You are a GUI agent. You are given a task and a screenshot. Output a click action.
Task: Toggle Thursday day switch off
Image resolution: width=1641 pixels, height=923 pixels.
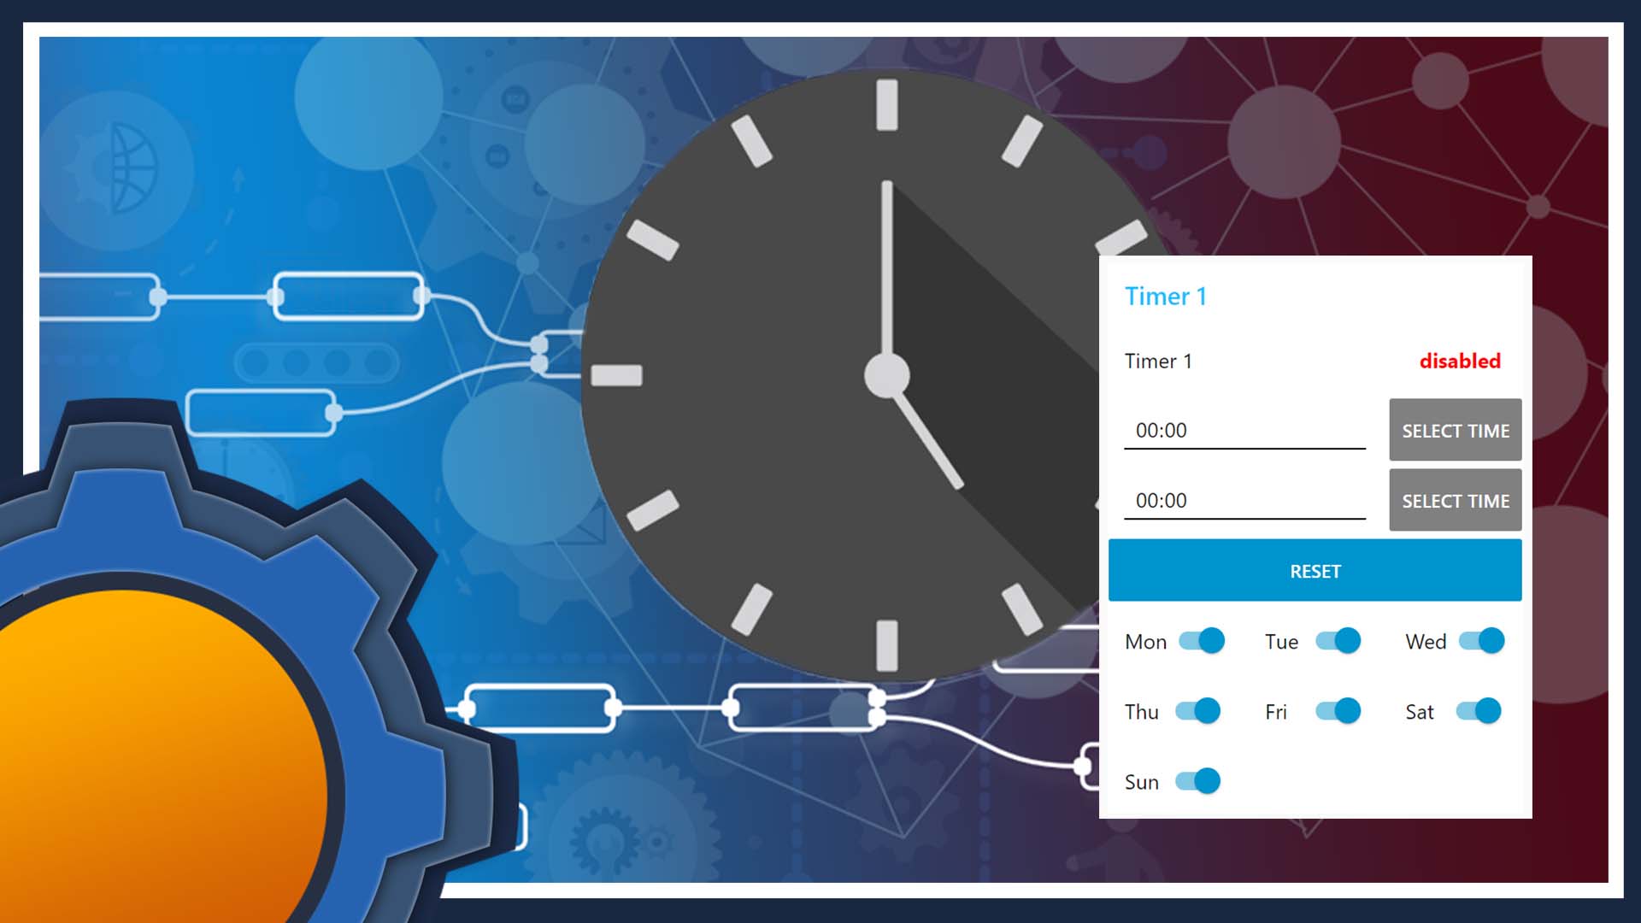coord(1200,710)
